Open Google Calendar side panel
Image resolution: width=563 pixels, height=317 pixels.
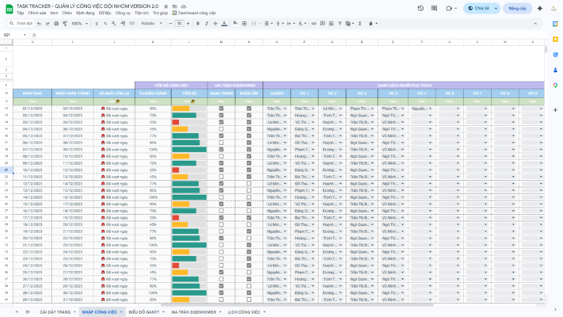pyautogui.click(x=555, y=24)
